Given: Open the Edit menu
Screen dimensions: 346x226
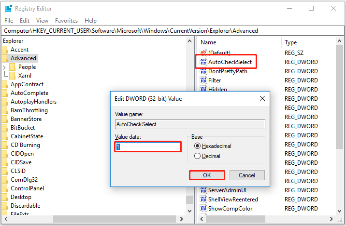Looking at the screenshot, I should pos(25,21).
